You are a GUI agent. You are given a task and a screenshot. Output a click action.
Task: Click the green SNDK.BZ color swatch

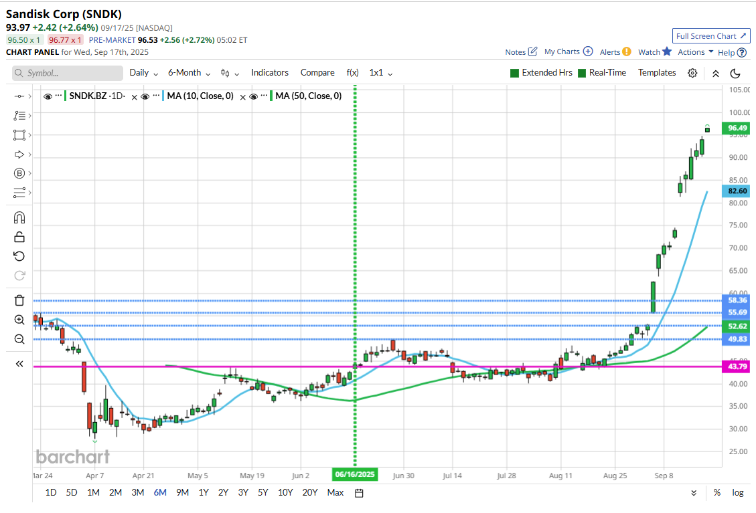(x=66, y=96)
